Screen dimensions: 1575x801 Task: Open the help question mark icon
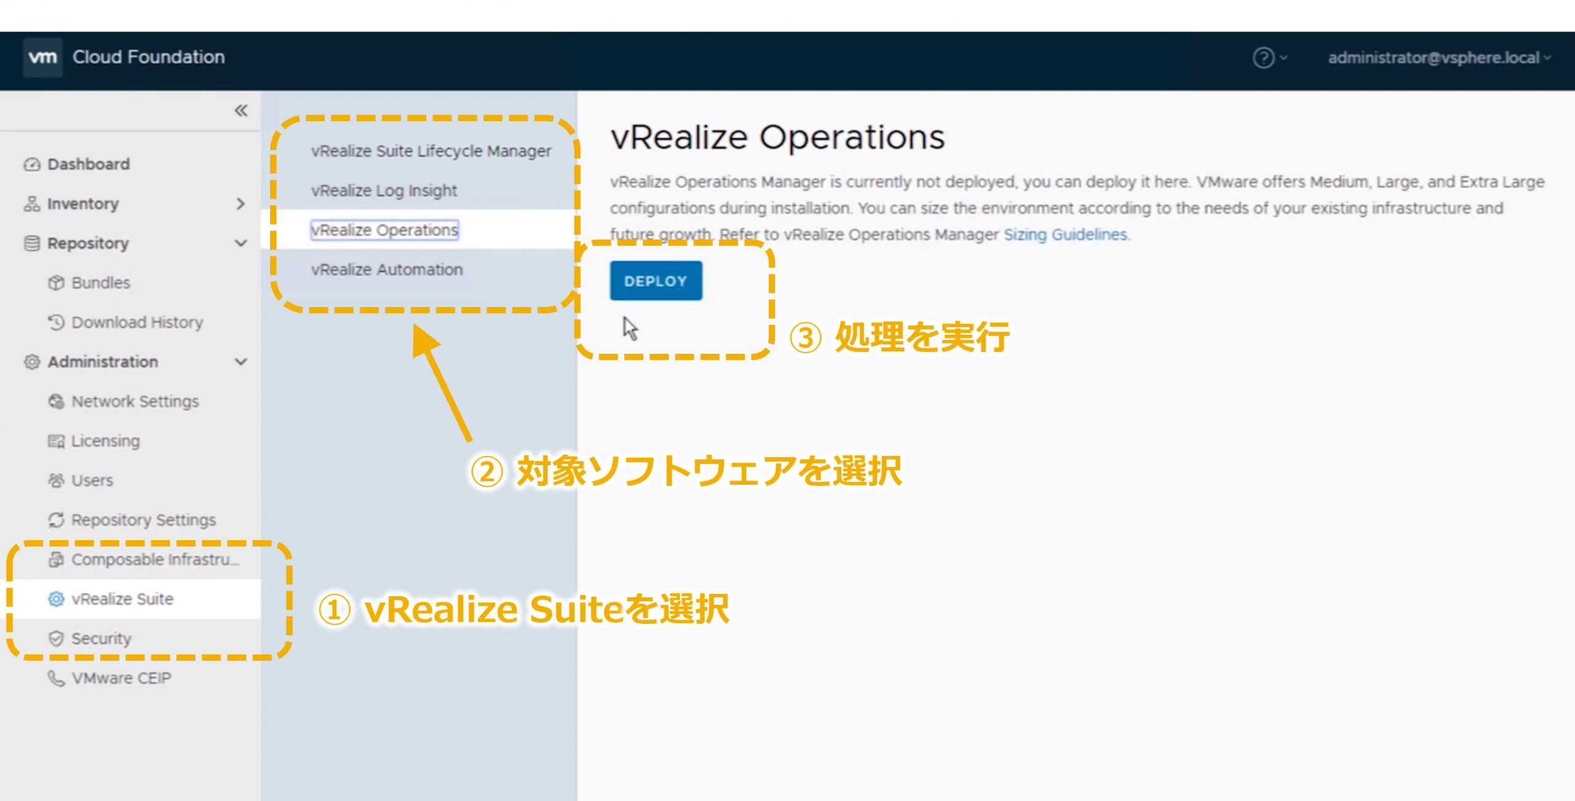1263,58
